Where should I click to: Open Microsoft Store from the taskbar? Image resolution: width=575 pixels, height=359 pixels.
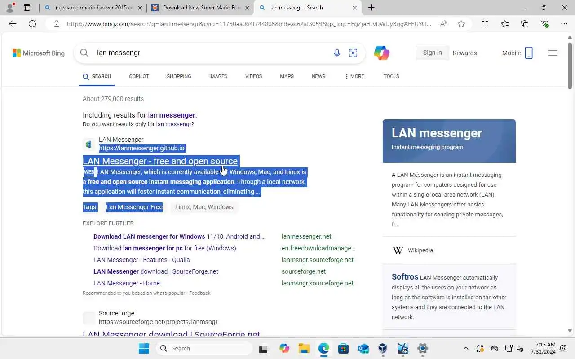(343, 348)
